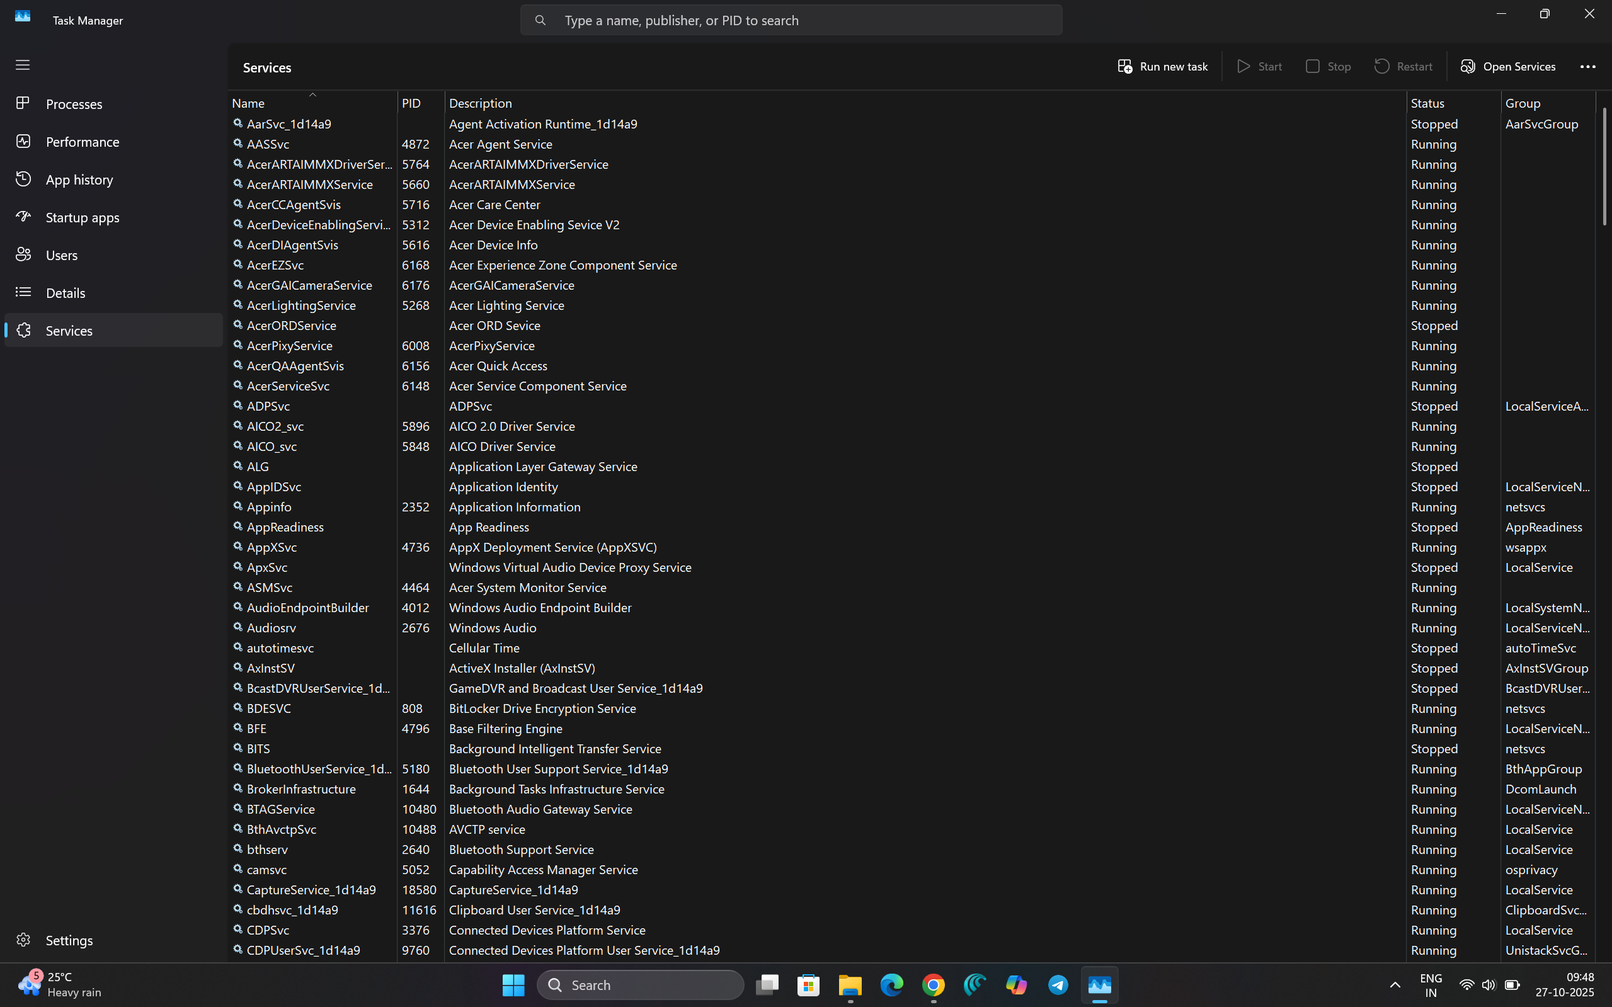Toggle the hamburger navigation menu
The image size is (1612, 1007).
coord(23,65)
